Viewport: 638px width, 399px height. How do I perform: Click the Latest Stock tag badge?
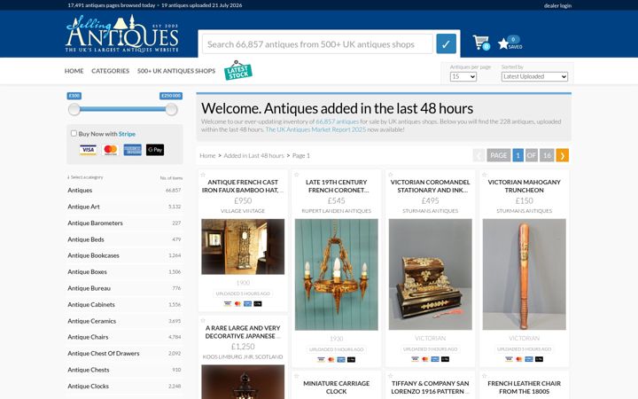tap(238, 70)
